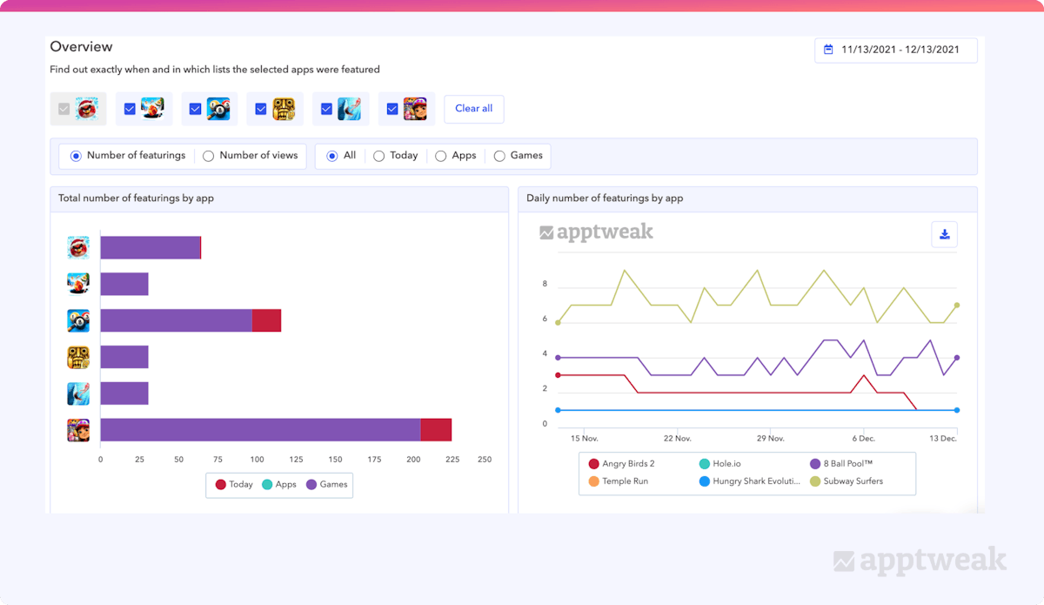Click Hole.io icon on bar chart axis
This screenshot has height=605, width=1044.
(x=78, y=284)
